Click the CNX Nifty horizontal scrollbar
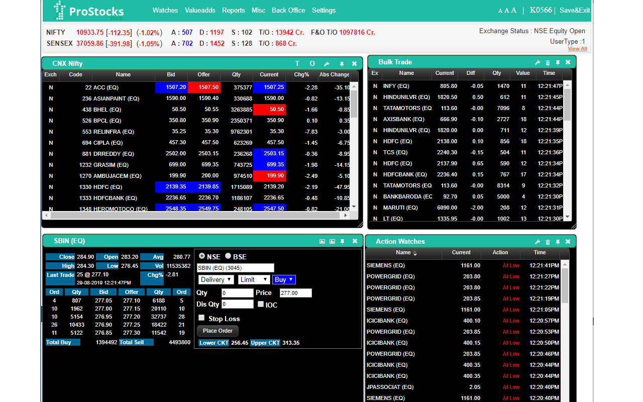The height and width of the screenshot is (402, 643). tap(195, 215)
